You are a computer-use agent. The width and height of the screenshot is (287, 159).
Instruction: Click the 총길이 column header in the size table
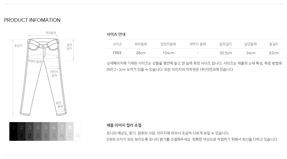pyautogui.click(x=274, y=44)
